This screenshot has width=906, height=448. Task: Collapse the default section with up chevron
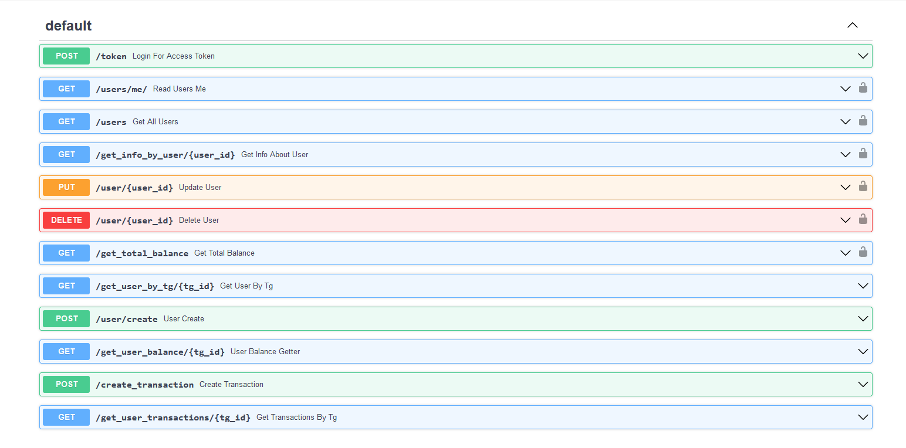click(853, 25)
